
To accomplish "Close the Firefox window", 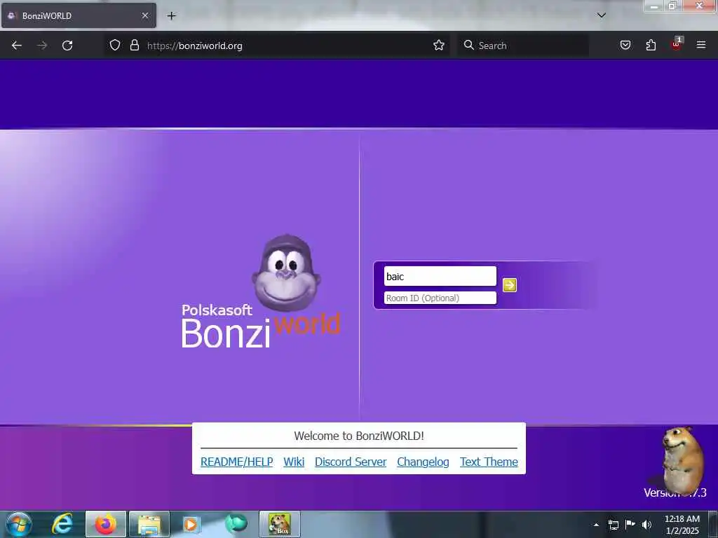I will [x=699, y=6].
